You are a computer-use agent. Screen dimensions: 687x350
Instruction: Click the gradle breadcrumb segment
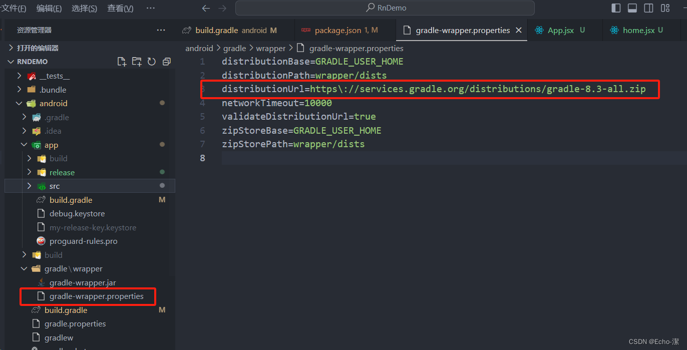[234, 48]
